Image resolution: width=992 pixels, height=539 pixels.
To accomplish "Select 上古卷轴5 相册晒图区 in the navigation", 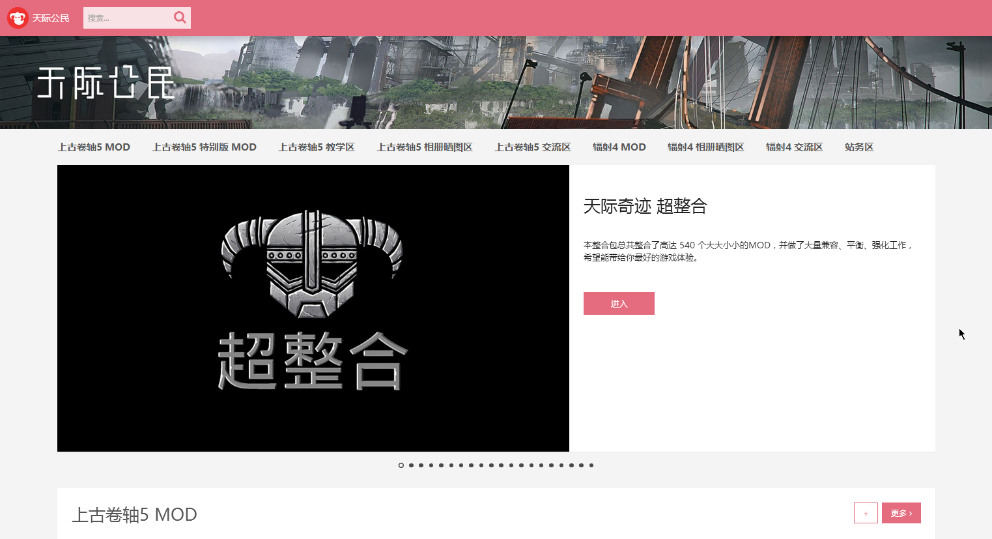I will click(x=425, y=147).
